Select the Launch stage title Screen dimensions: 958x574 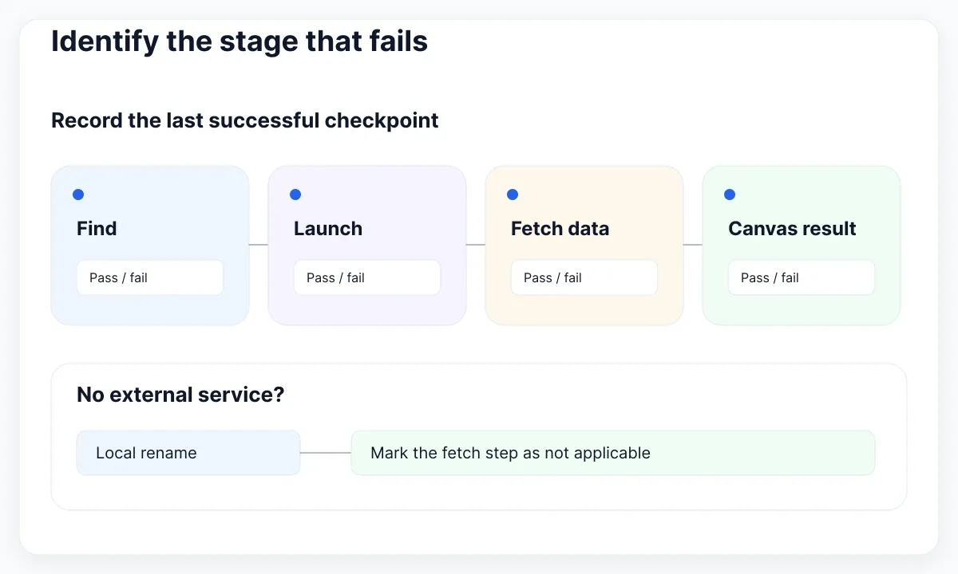click(x=328, y=229)
